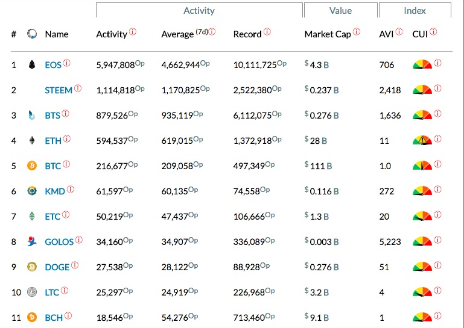Click the ETH diamond logo icon
Viewport: 464px width, 328px height.
(x=32, y=141)
